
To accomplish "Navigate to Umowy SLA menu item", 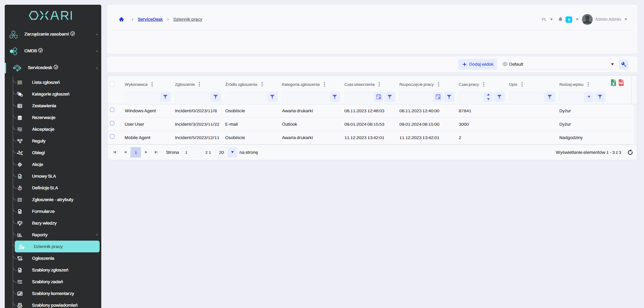I will point(44,176).
